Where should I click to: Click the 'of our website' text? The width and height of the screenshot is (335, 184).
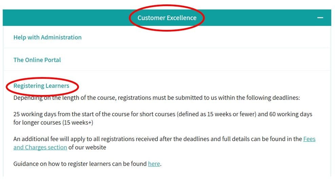(x=87, y=147)
